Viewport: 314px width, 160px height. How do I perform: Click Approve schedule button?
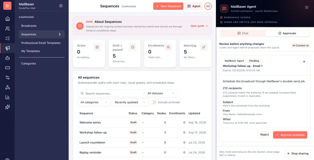290,135
